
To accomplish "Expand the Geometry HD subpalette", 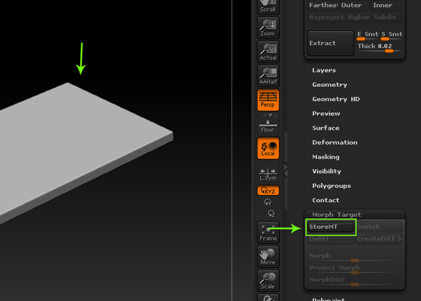I will coord(335,99).
